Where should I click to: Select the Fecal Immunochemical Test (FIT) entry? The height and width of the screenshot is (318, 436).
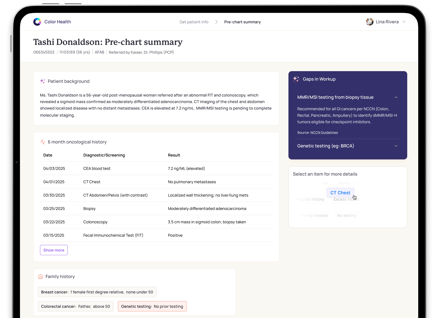(113, 235)
